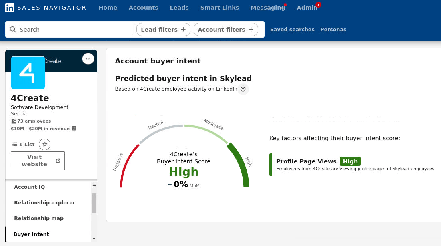The width and height of the screenshot is (441, 246).
Task: Click the sidebar scroll-up arrow
Action: (x=94, y=185)
